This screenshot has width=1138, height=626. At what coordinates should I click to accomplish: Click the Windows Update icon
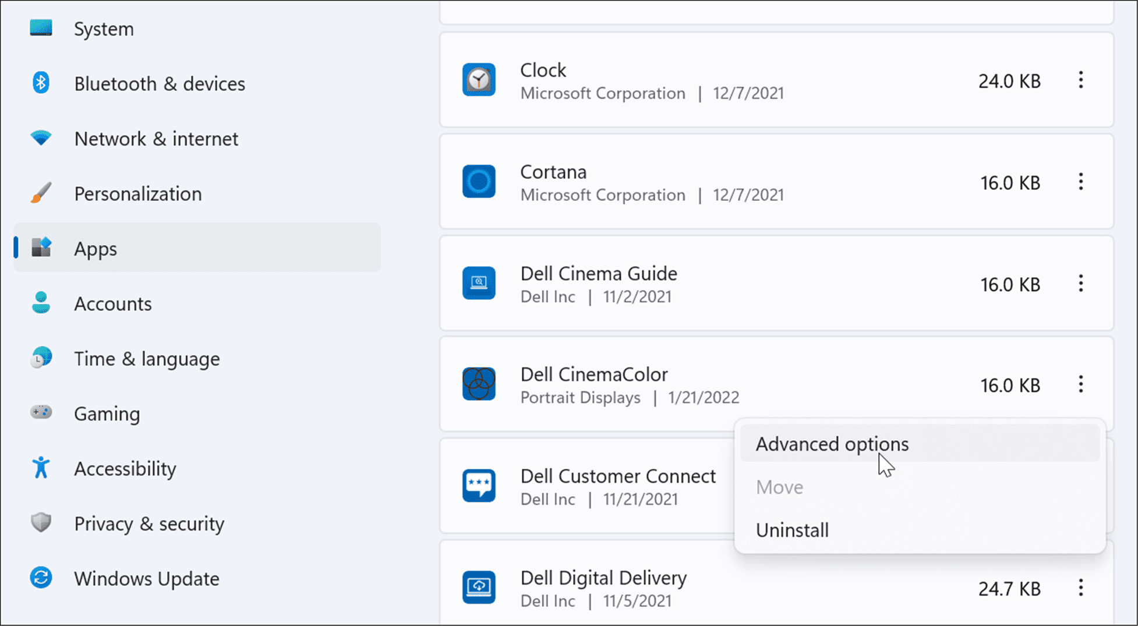(41, 578)
